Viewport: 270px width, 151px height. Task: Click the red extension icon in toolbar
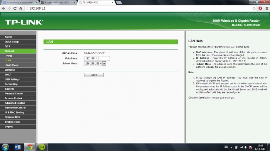tap(260, 8)
